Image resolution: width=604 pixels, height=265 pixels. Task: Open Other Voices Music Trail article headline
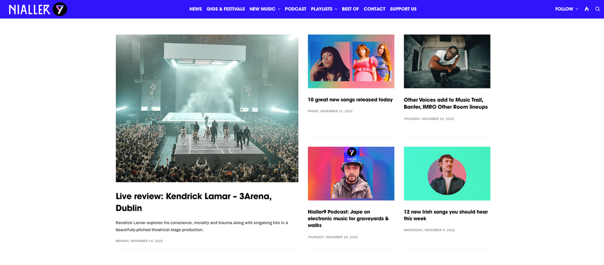[446, 103]
